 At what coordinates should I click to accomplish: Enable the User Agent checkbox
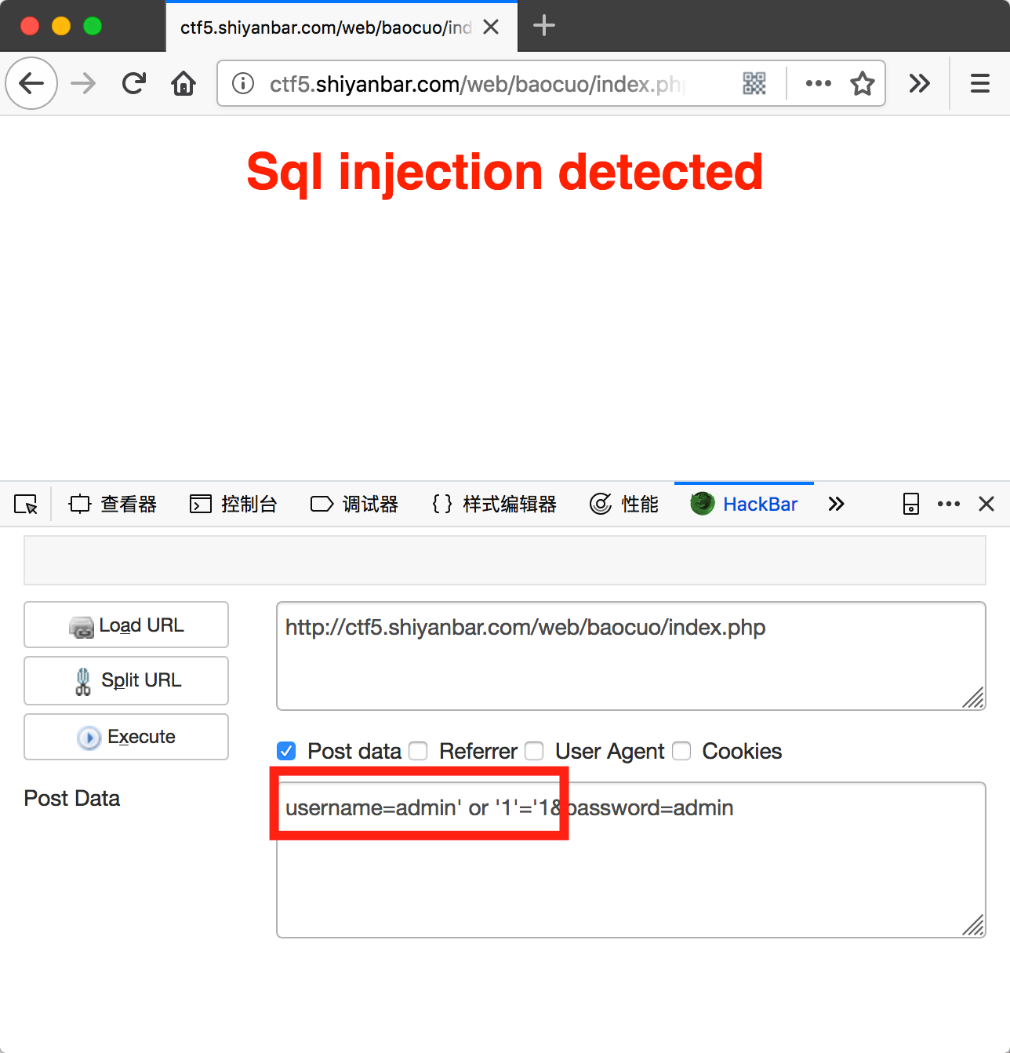(534, 751)
